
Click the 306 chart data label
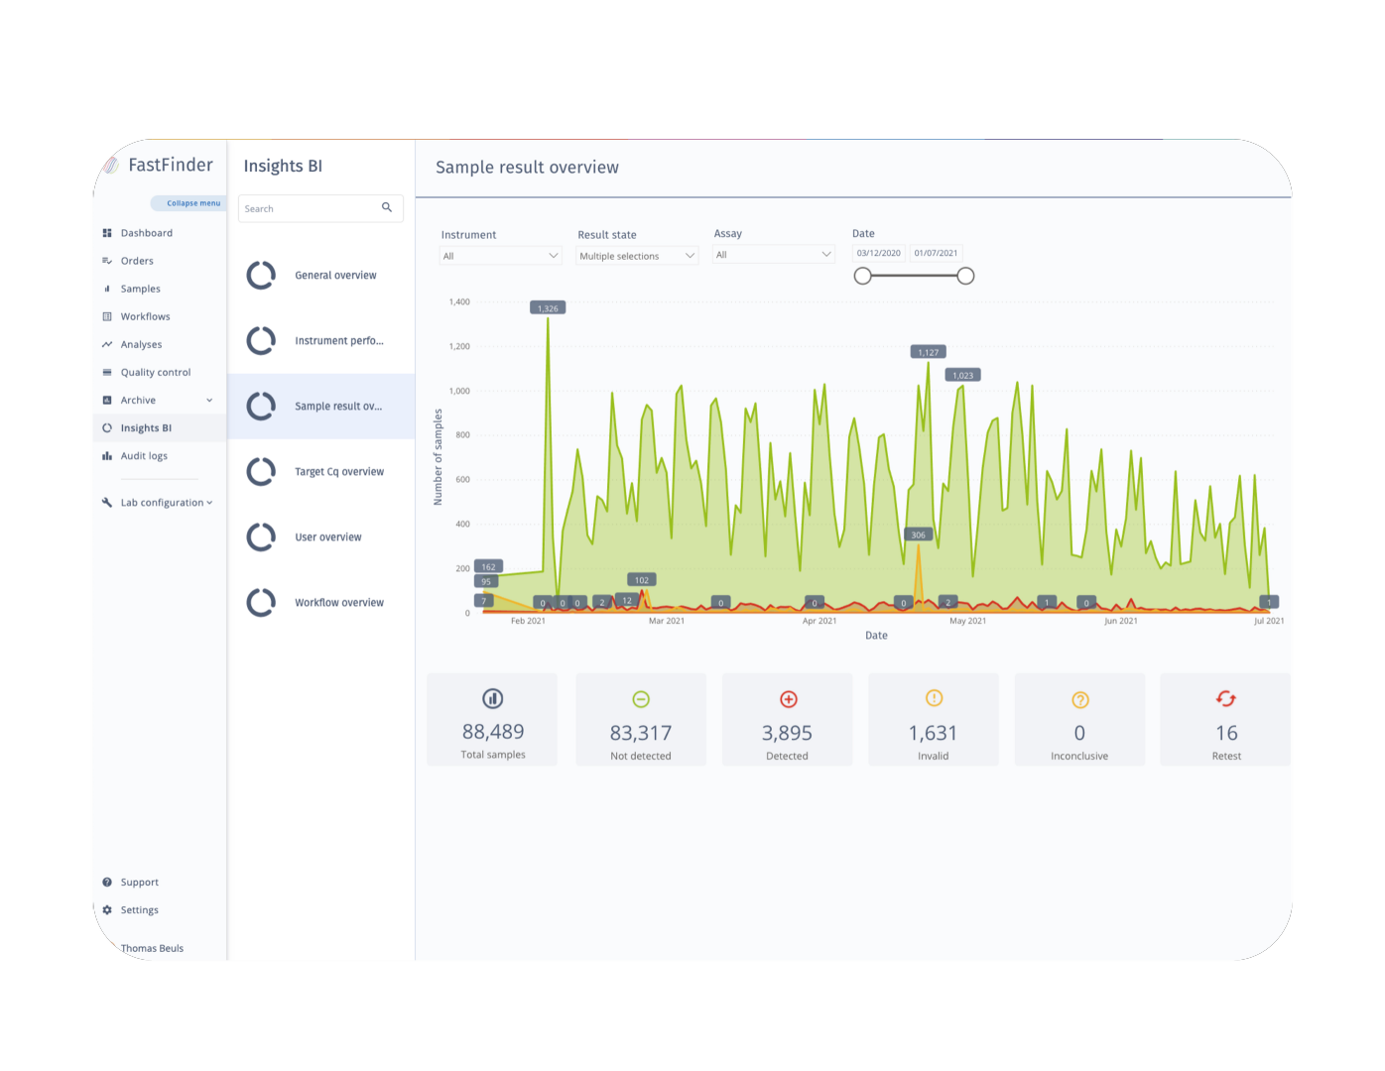[919, 535]
